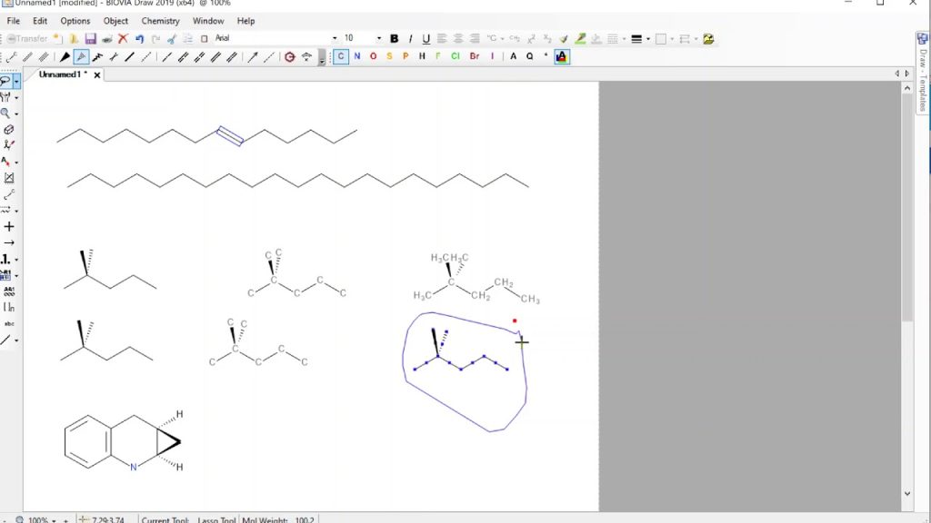The height and width of the screenshot is (523, 931).
Task: Expand the zoom tool dropdown arrow
Action: pos(17,113)
